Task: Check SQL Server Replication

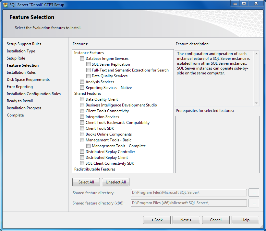Action: (88, 64)
